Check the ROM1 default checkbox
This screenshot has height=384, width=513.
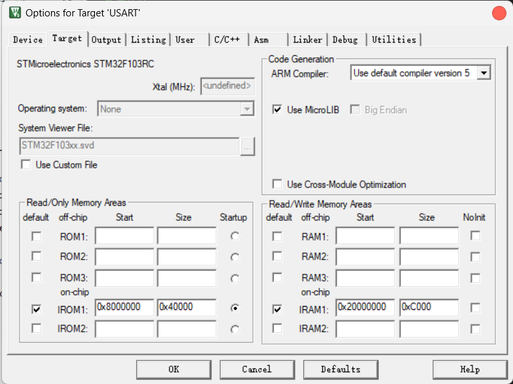(x=36, y=237)
